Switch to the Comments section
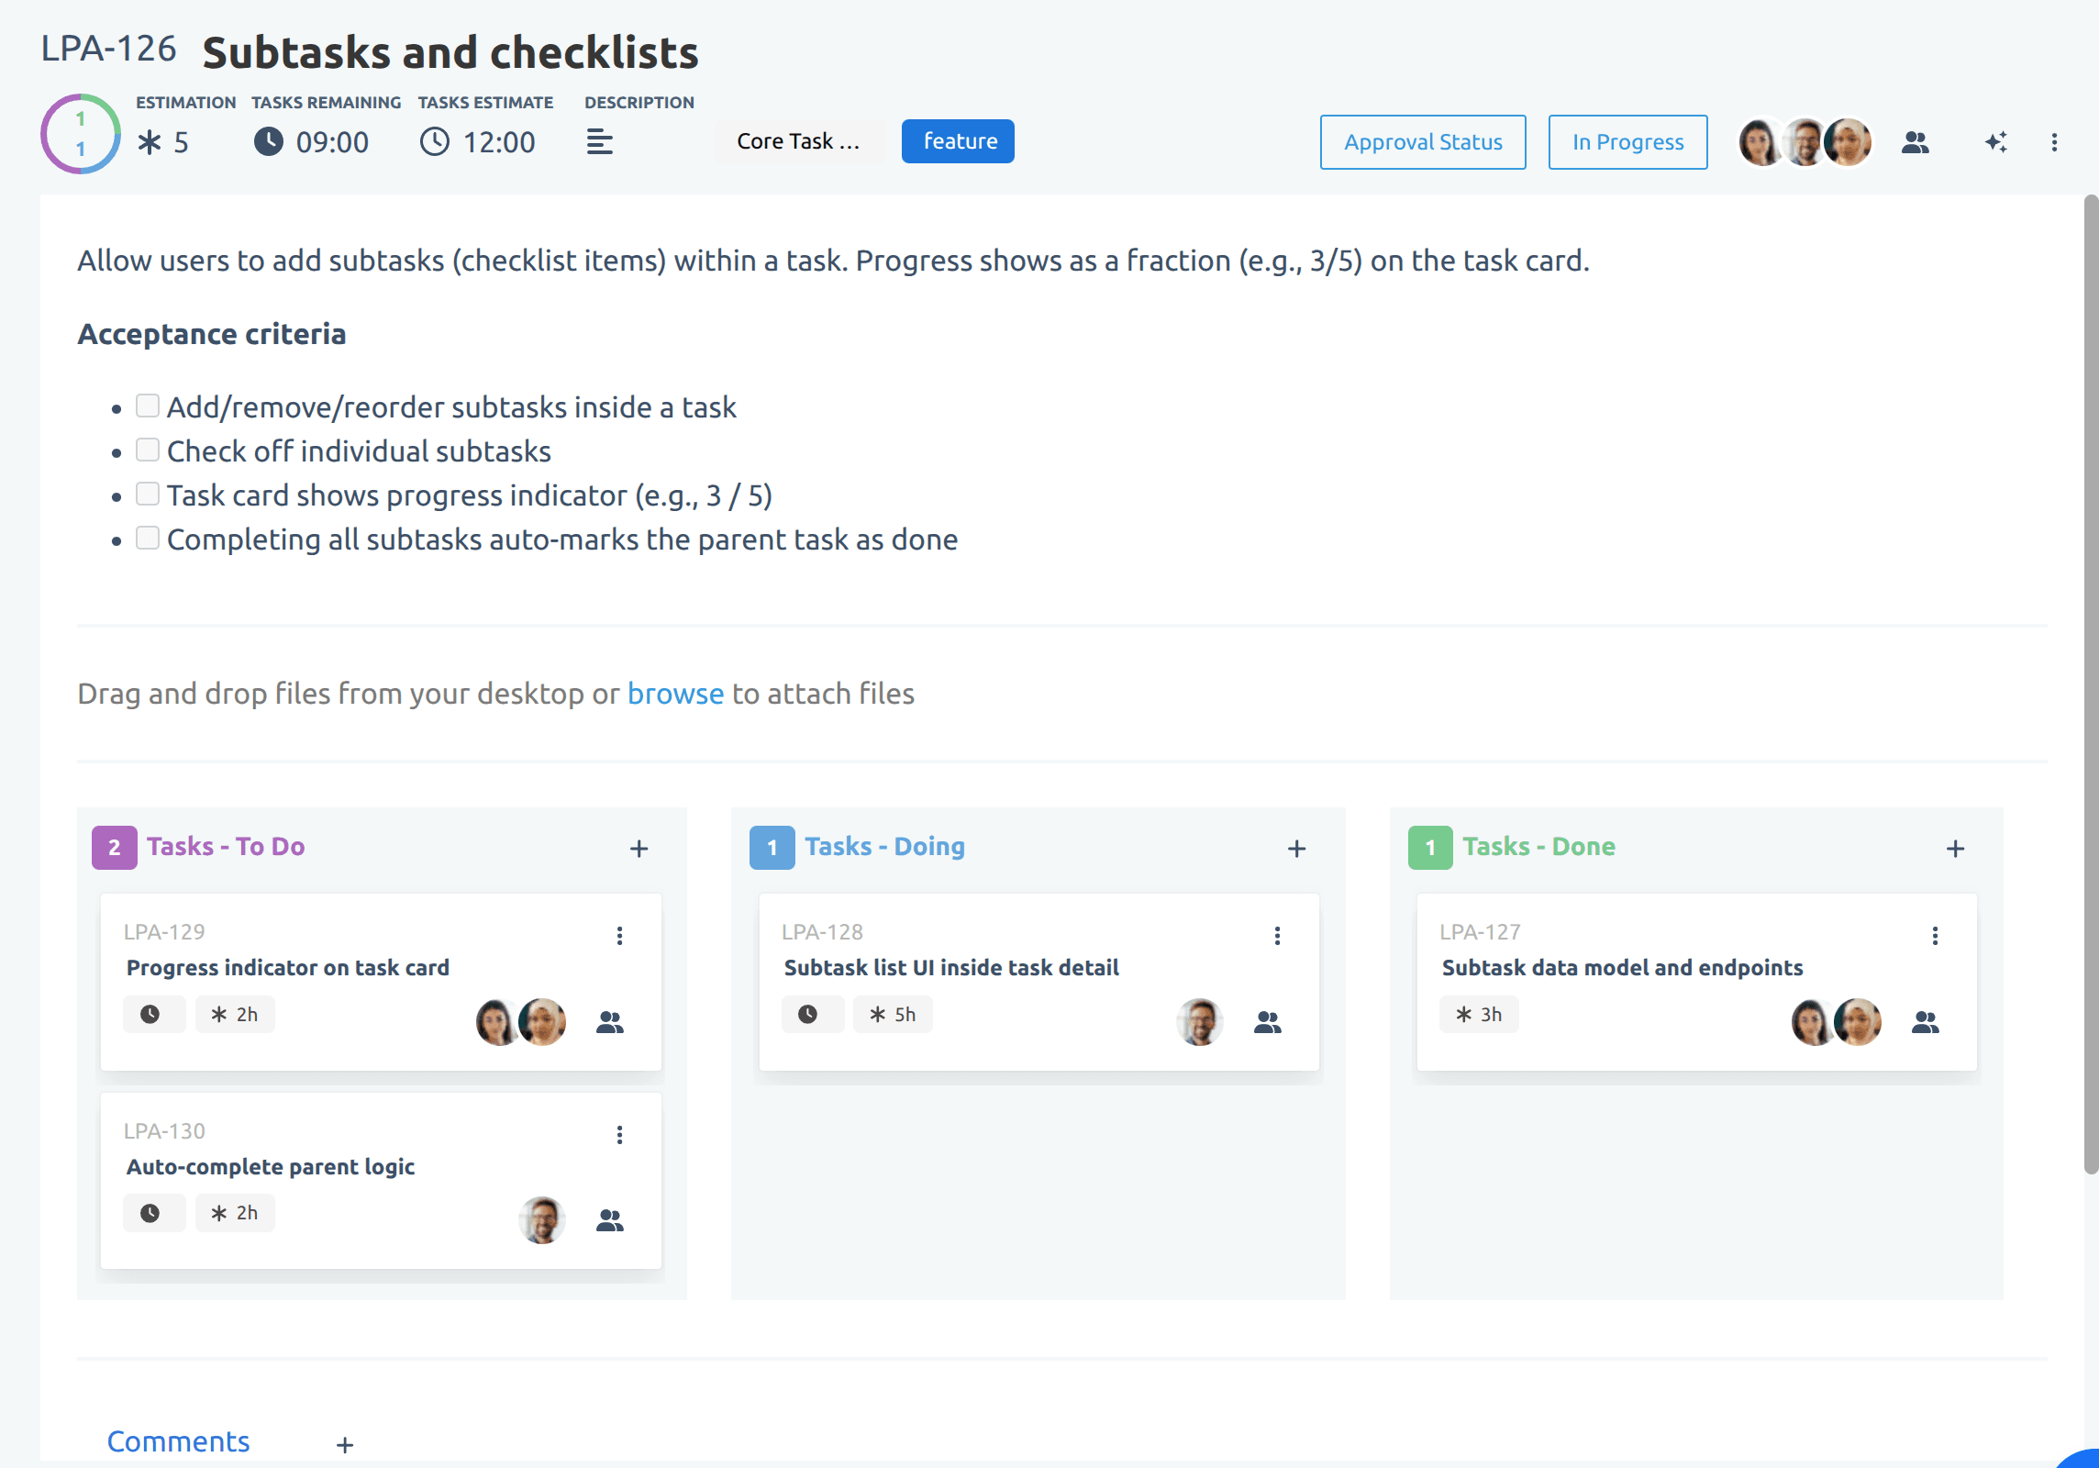This screenshot has height=1468, width=2099. coord(178,1440)
